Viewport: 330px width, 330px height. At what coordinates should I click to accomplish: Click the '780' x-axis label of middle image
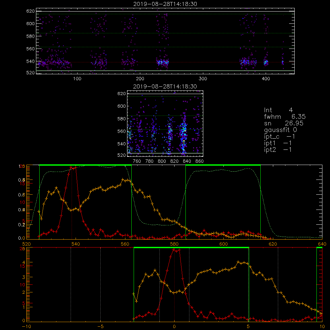[x=149, y=161]
